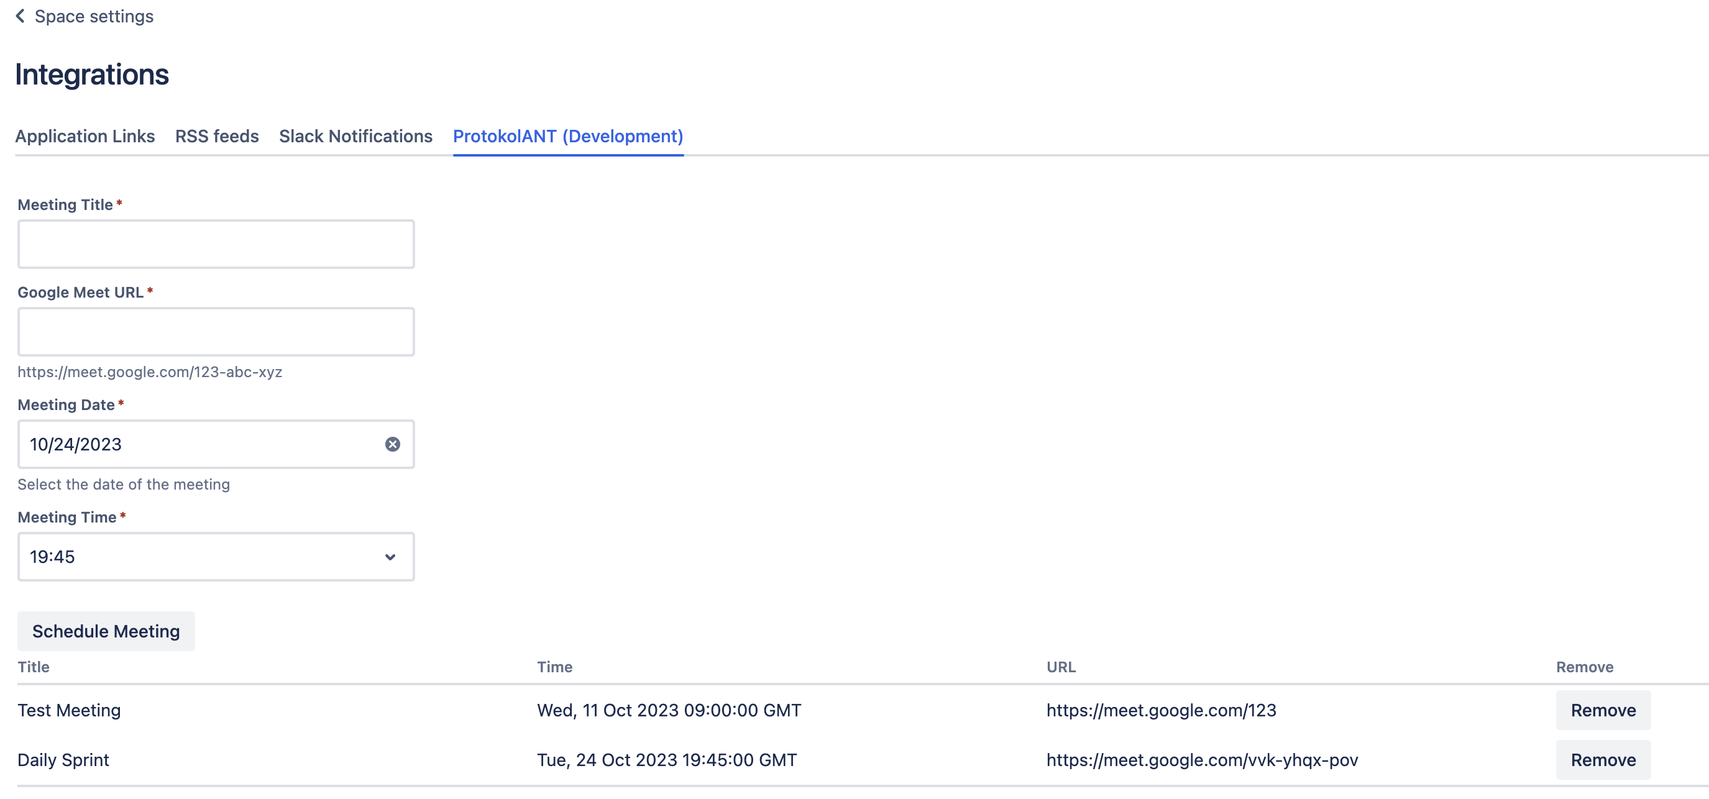Open the Meeting Date field showing 10/24/2023
The height and width of the screenshot is (799, 1709).
tap(199, 444)
